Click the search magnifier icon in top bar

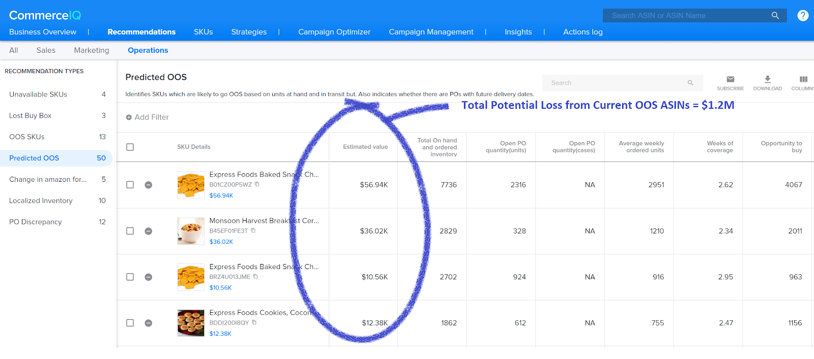tap(775, 16)
